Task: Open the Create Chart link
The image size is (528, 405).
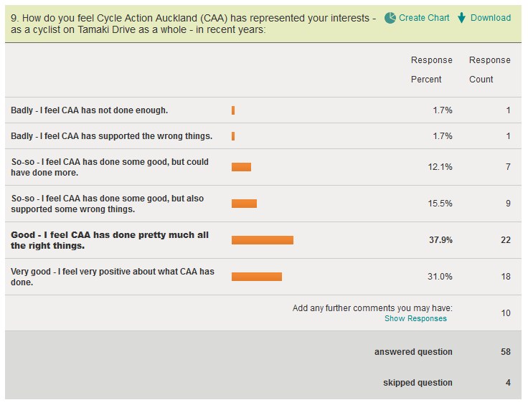Action: coord(425,18)
